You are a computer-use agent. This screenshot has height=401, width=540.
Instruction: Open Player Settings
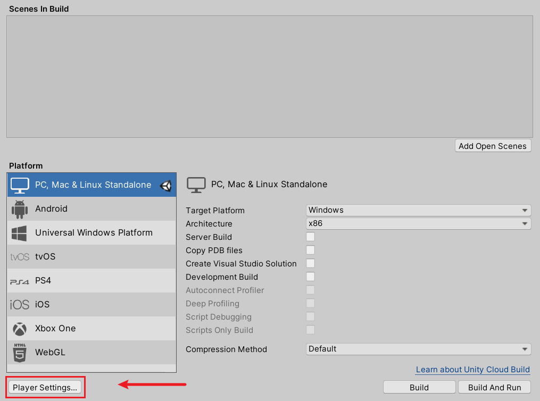pyautogui.click(x=45, y=387)
